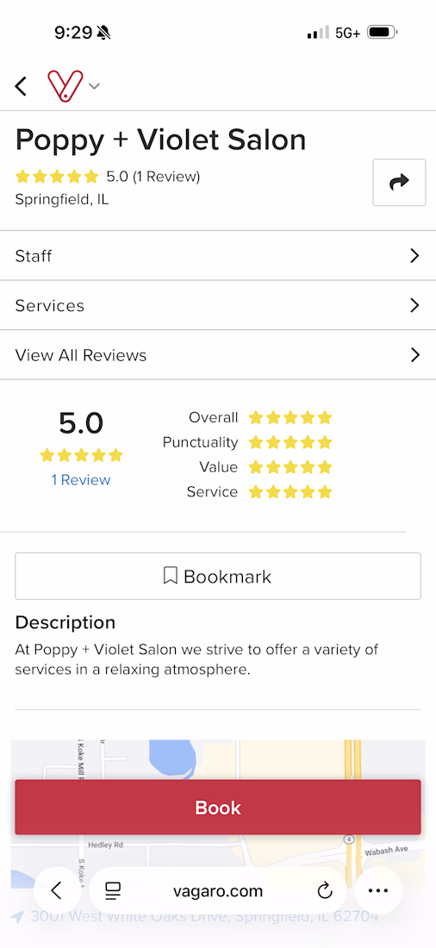This screenshot has width=436, height=948.
Task: Share the salon via the arrow icon
Action: (399, 182)
